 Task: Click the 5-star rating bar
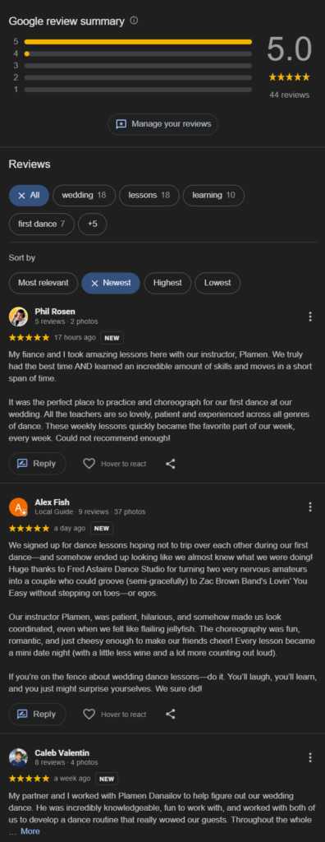point(138,41)
